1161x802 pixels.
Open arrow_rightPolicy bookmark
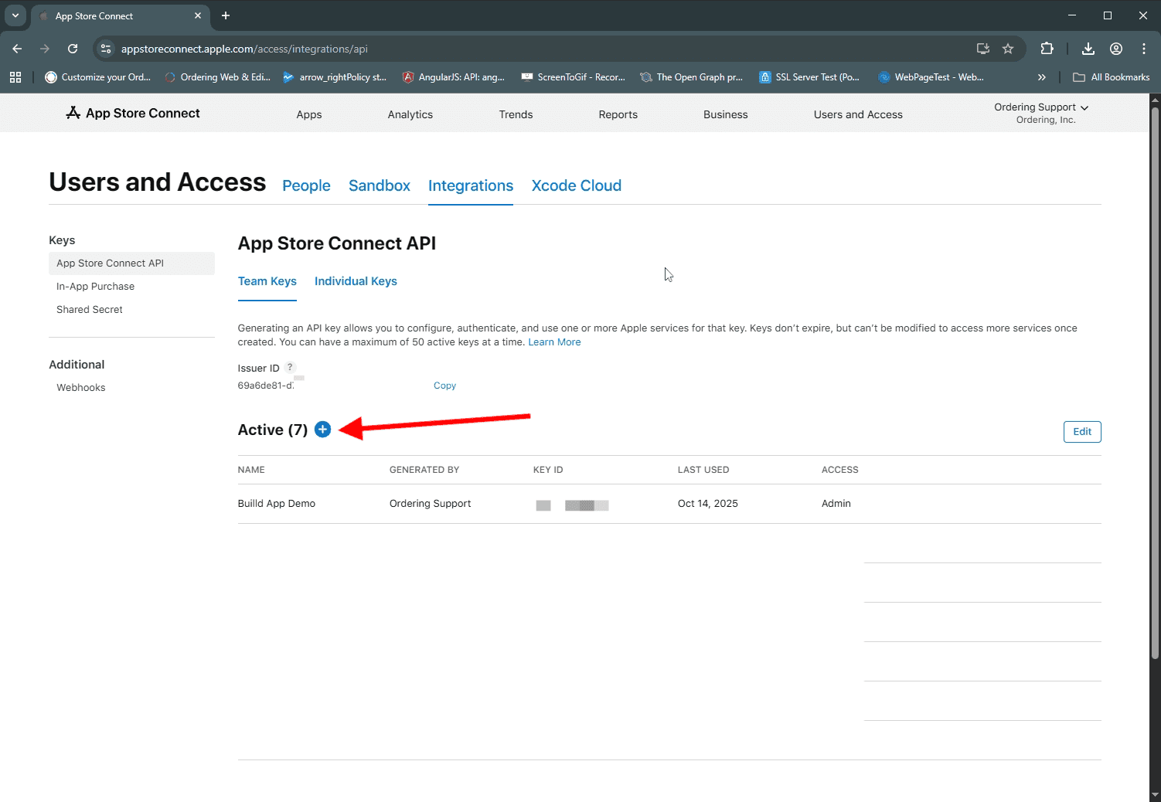[x=335, y=77]
